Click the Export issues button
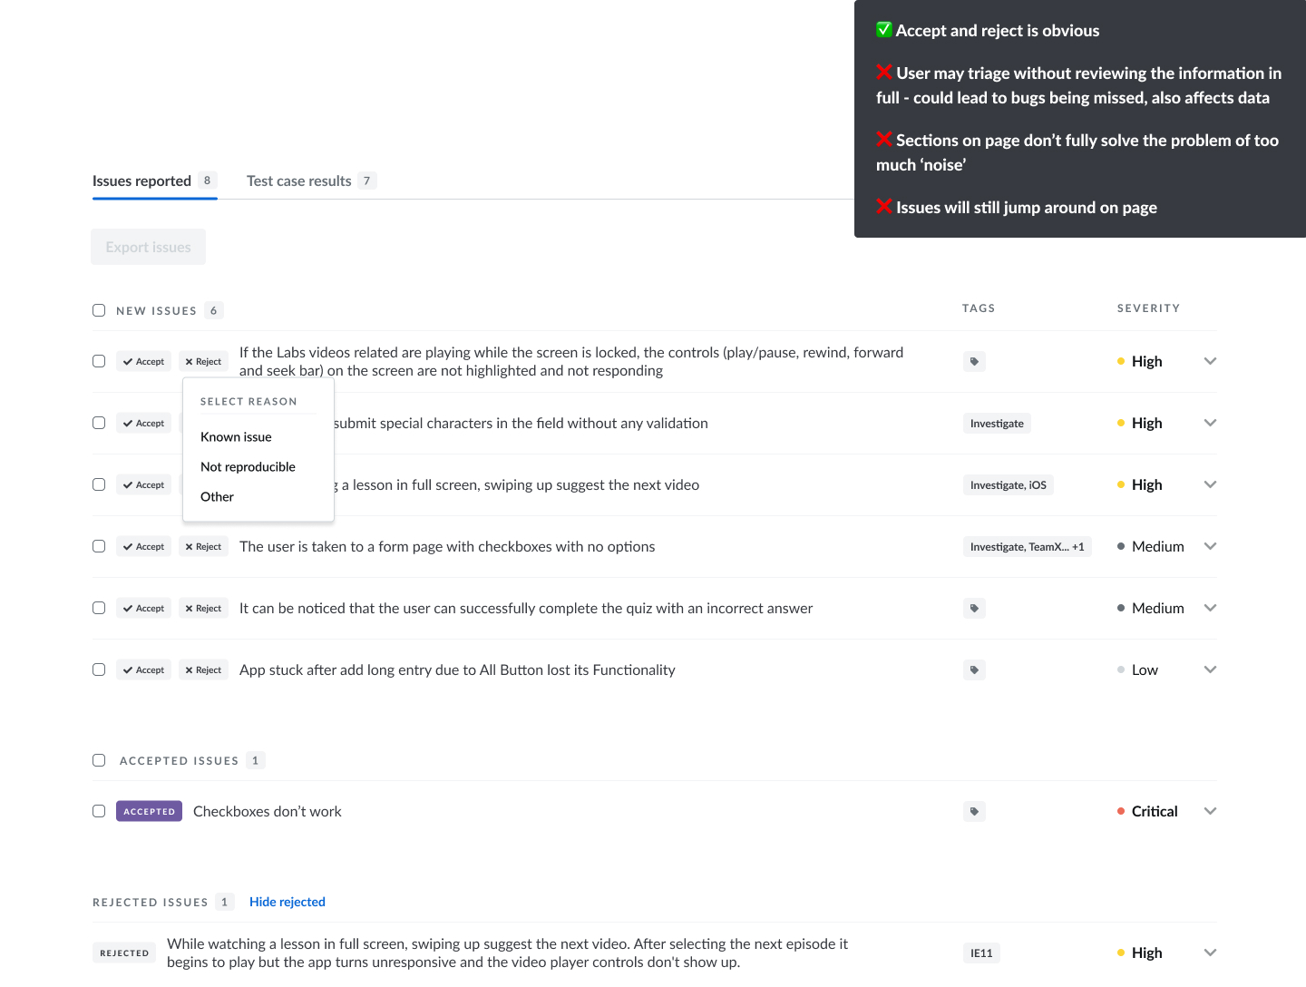The width and height of the screenshot is (1306, 987). (x=148, y=248)
